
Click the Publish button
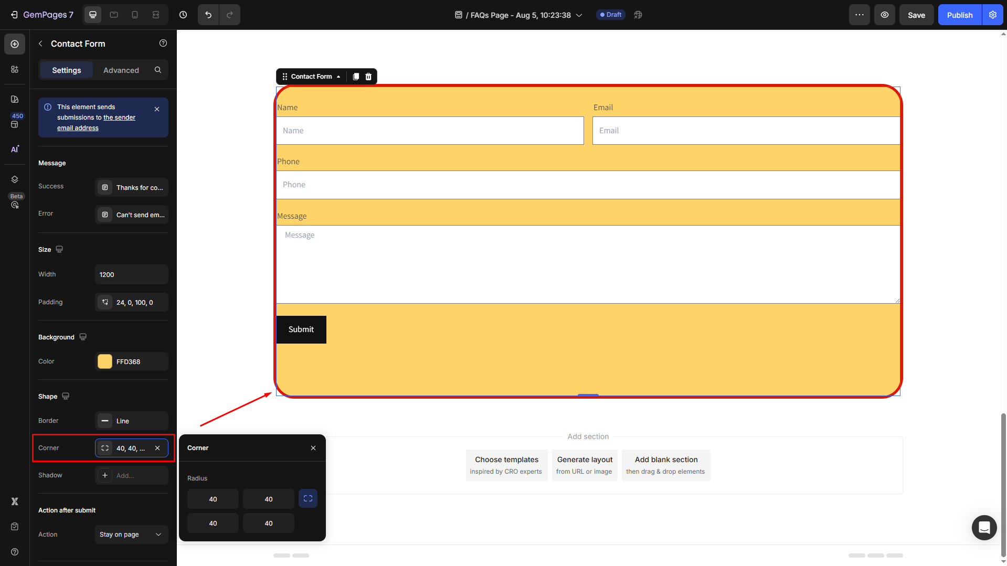pyautogui.click(x=959, y=15)
